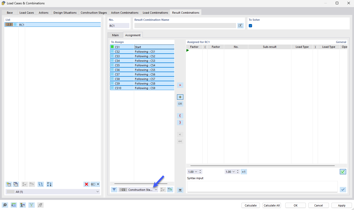
Task: Click the grayed select-all icon under To Assign
Action: [163, 190]
